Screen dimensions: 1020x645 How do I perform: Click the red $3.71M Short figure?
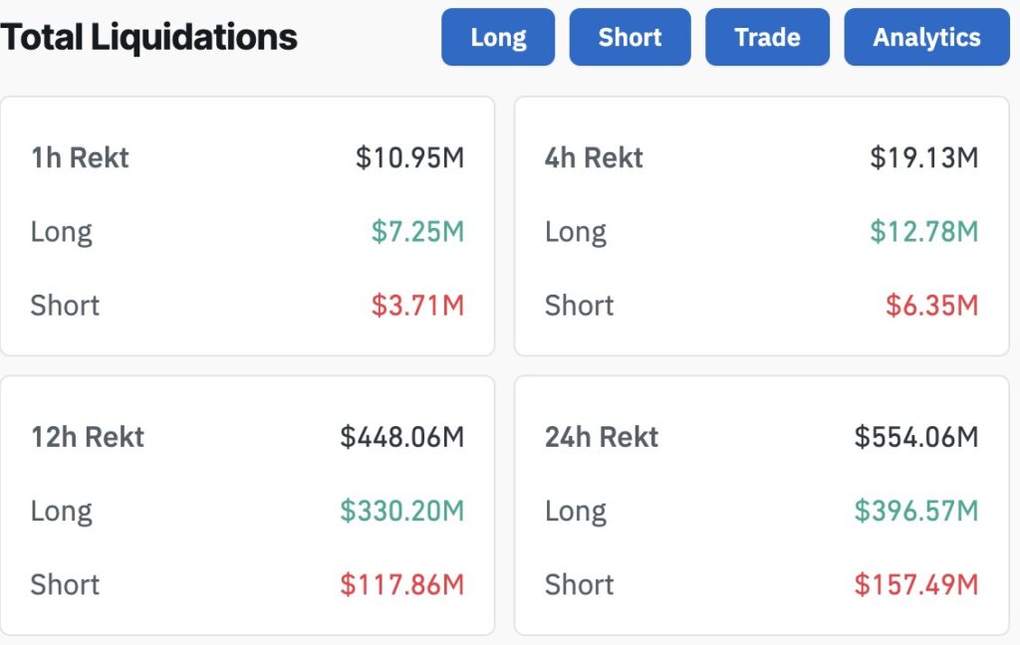pyautogui.click(x=418, y=306)
